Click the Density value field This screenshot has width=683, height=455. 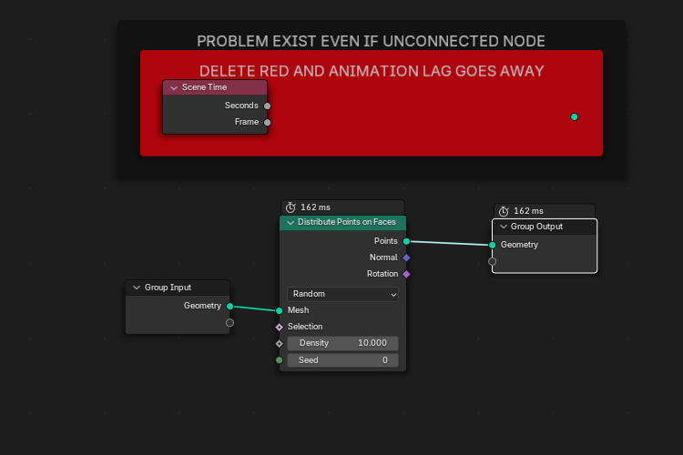[x=342, y=343]
